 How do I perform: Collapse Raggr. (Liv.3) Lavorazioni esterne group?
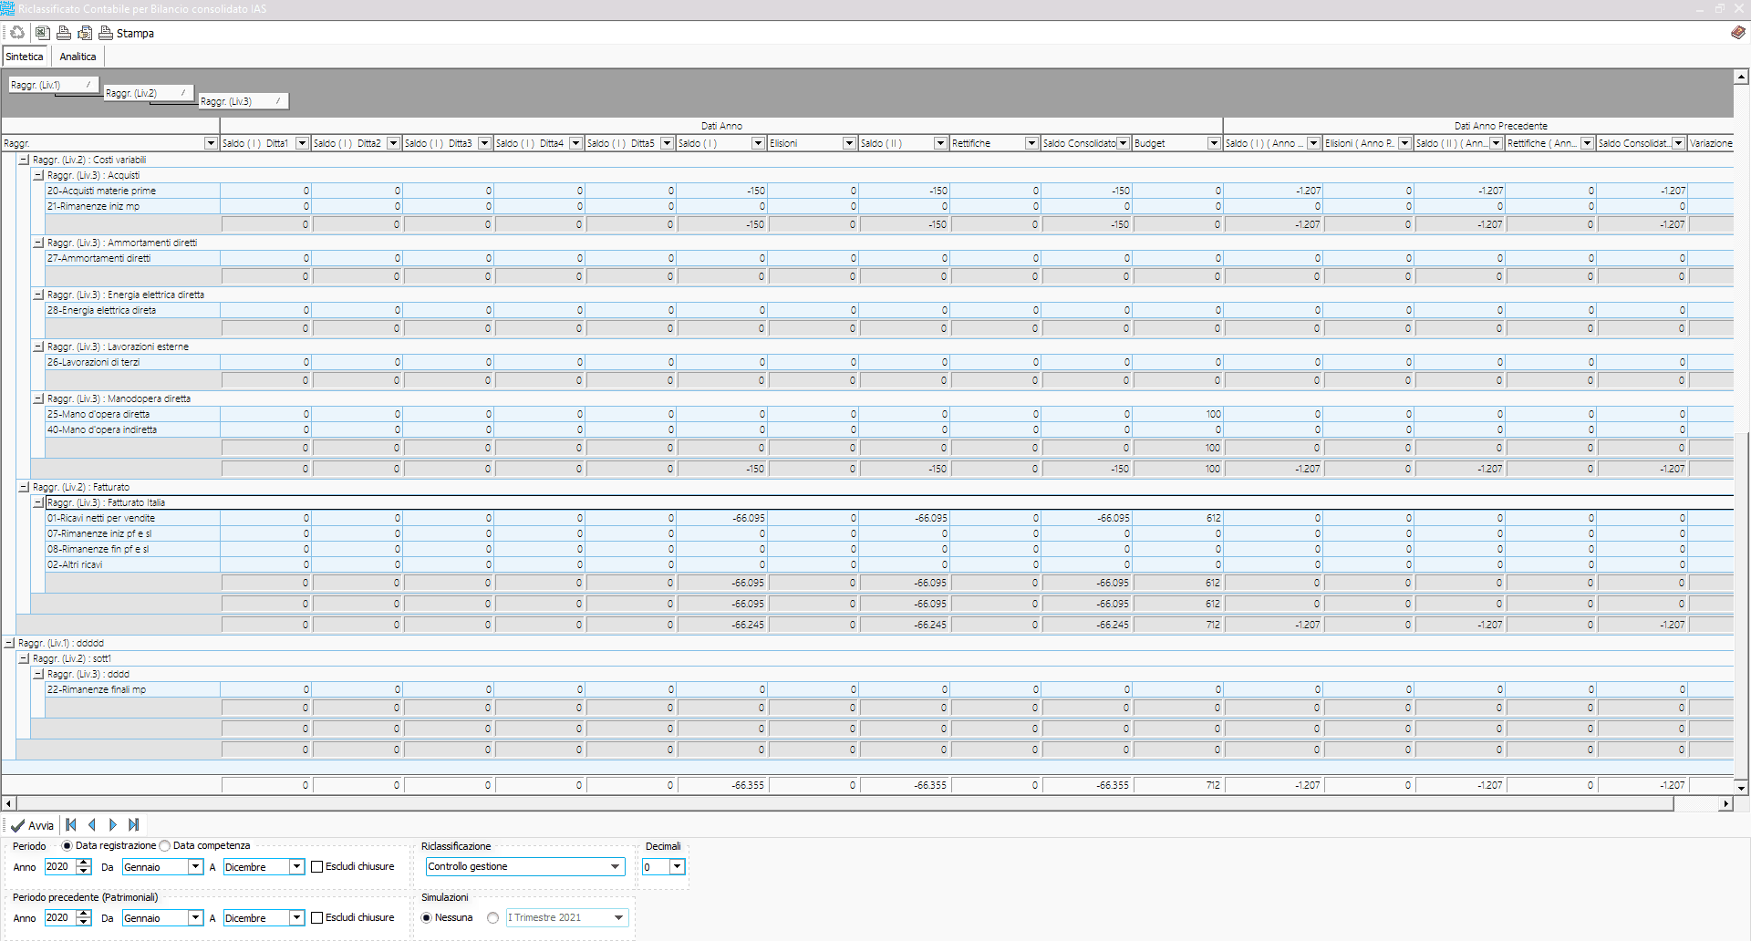(x=38, y=346)
